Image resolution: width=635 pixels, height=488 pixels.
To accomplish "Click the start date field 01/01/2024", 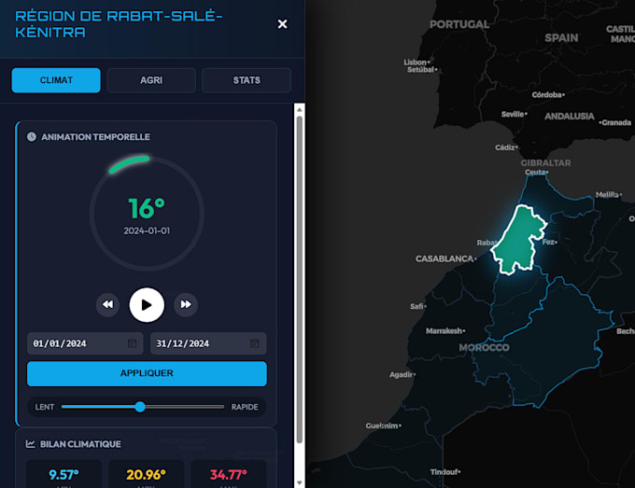I will click(85, 343).
